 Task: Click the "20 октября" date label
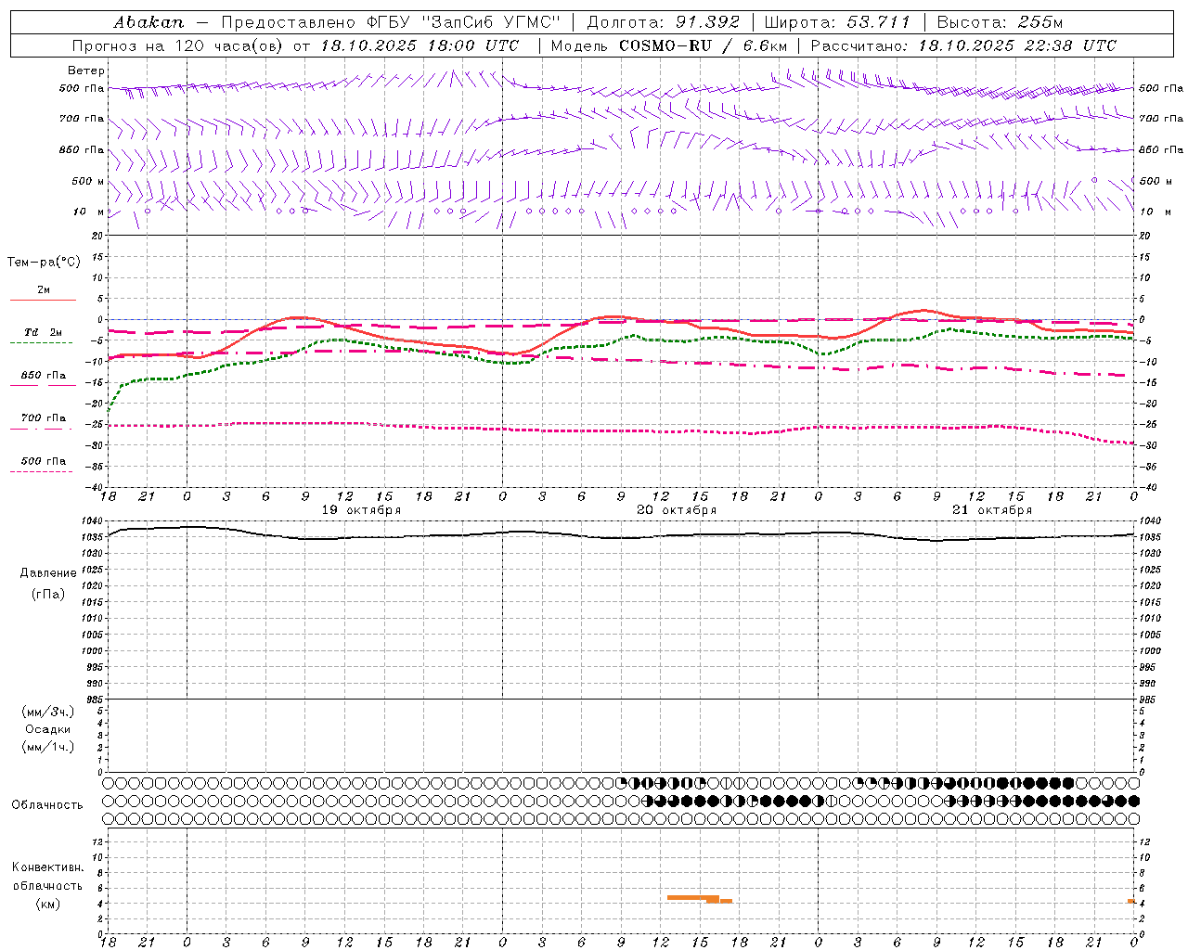677,510
